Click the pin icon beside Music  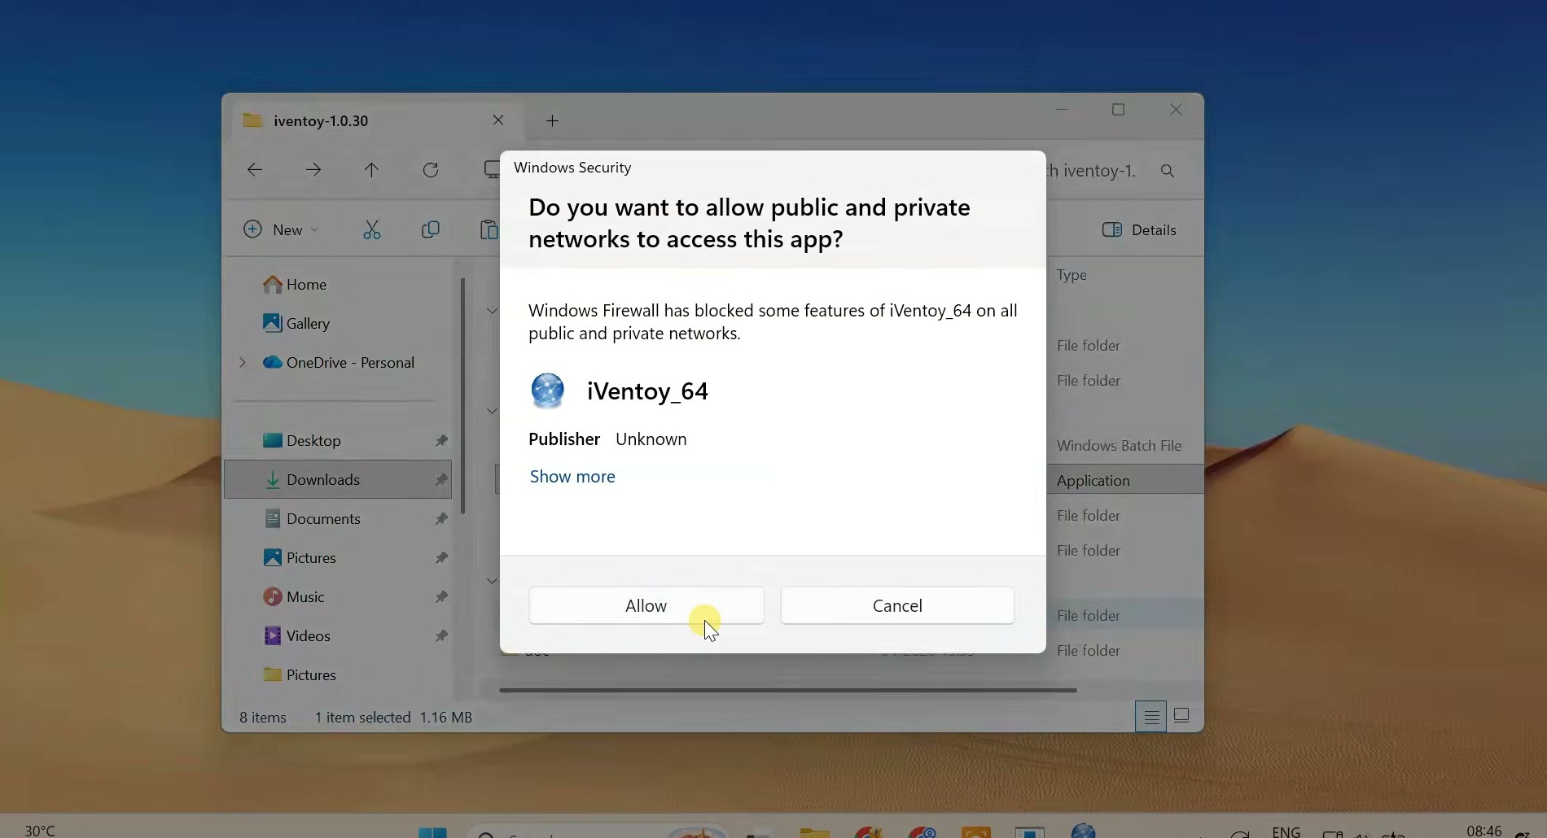pos(441,596)
